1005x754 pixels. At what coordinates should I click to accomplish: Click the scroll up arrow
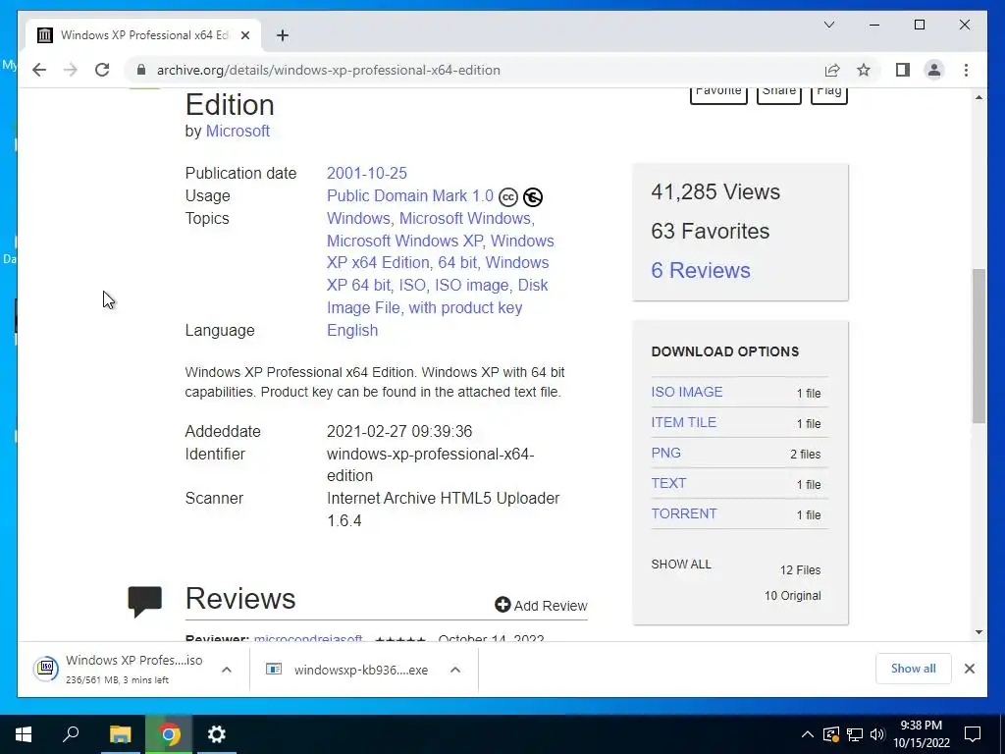pos(979,97)
